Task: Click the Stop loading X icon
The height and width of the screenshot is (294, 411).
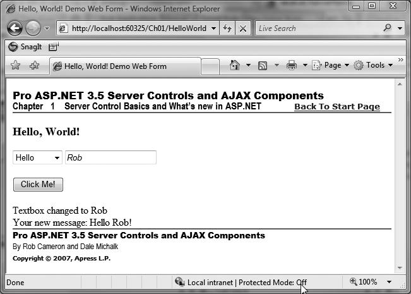Action: 243,28
